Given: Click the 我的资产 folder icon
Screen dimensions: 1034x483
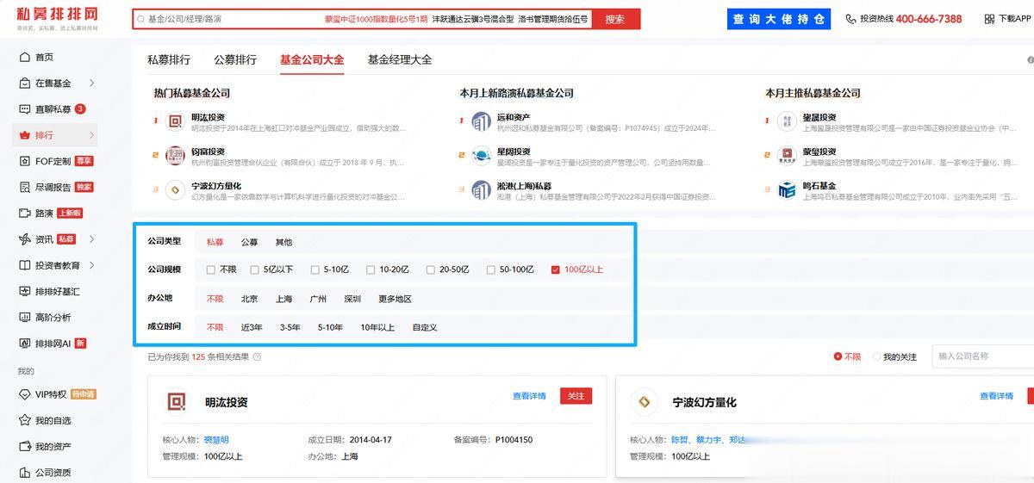Looking at the screenshot, I should tap(24, 447).
